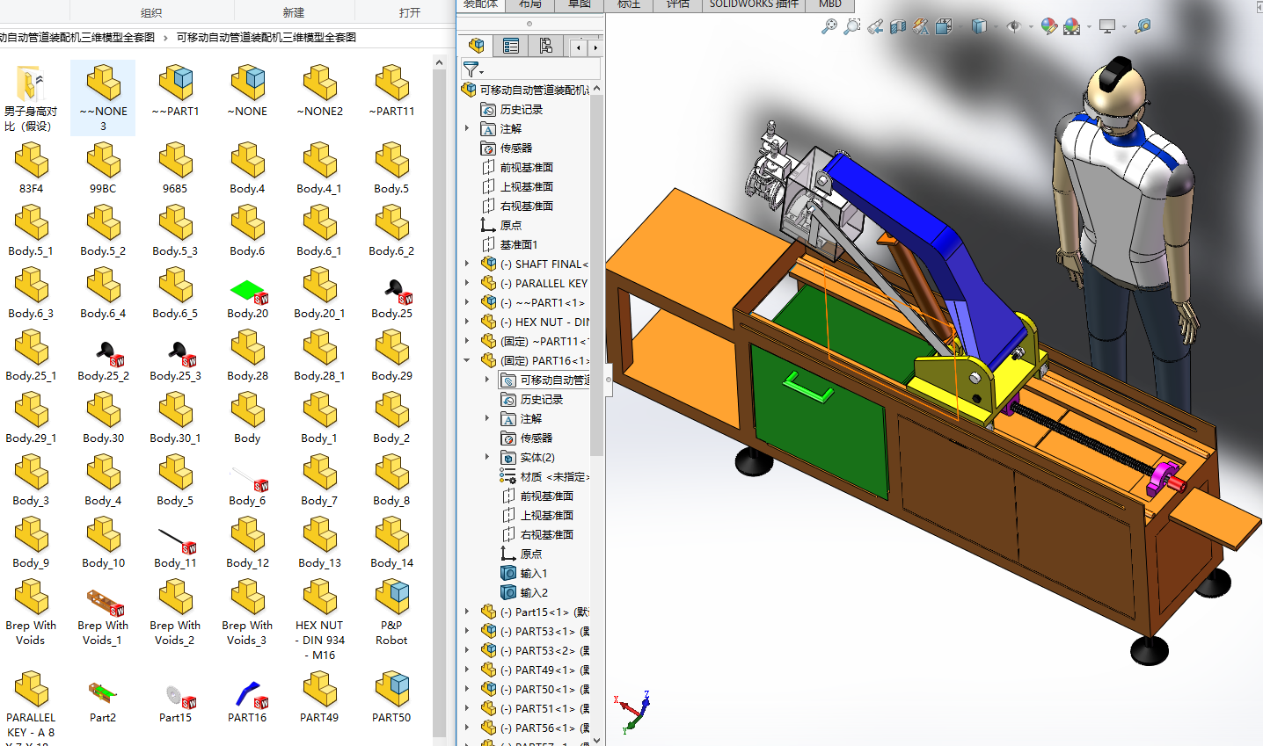
Task: Select the Brep With Voids_1 file
Action: pyautogui.click(x=103, y=619)
